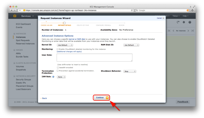This screenshot has height=118, width=204.
Task: Reload page using address bar reload icon
Action: [x=132, y=10]
